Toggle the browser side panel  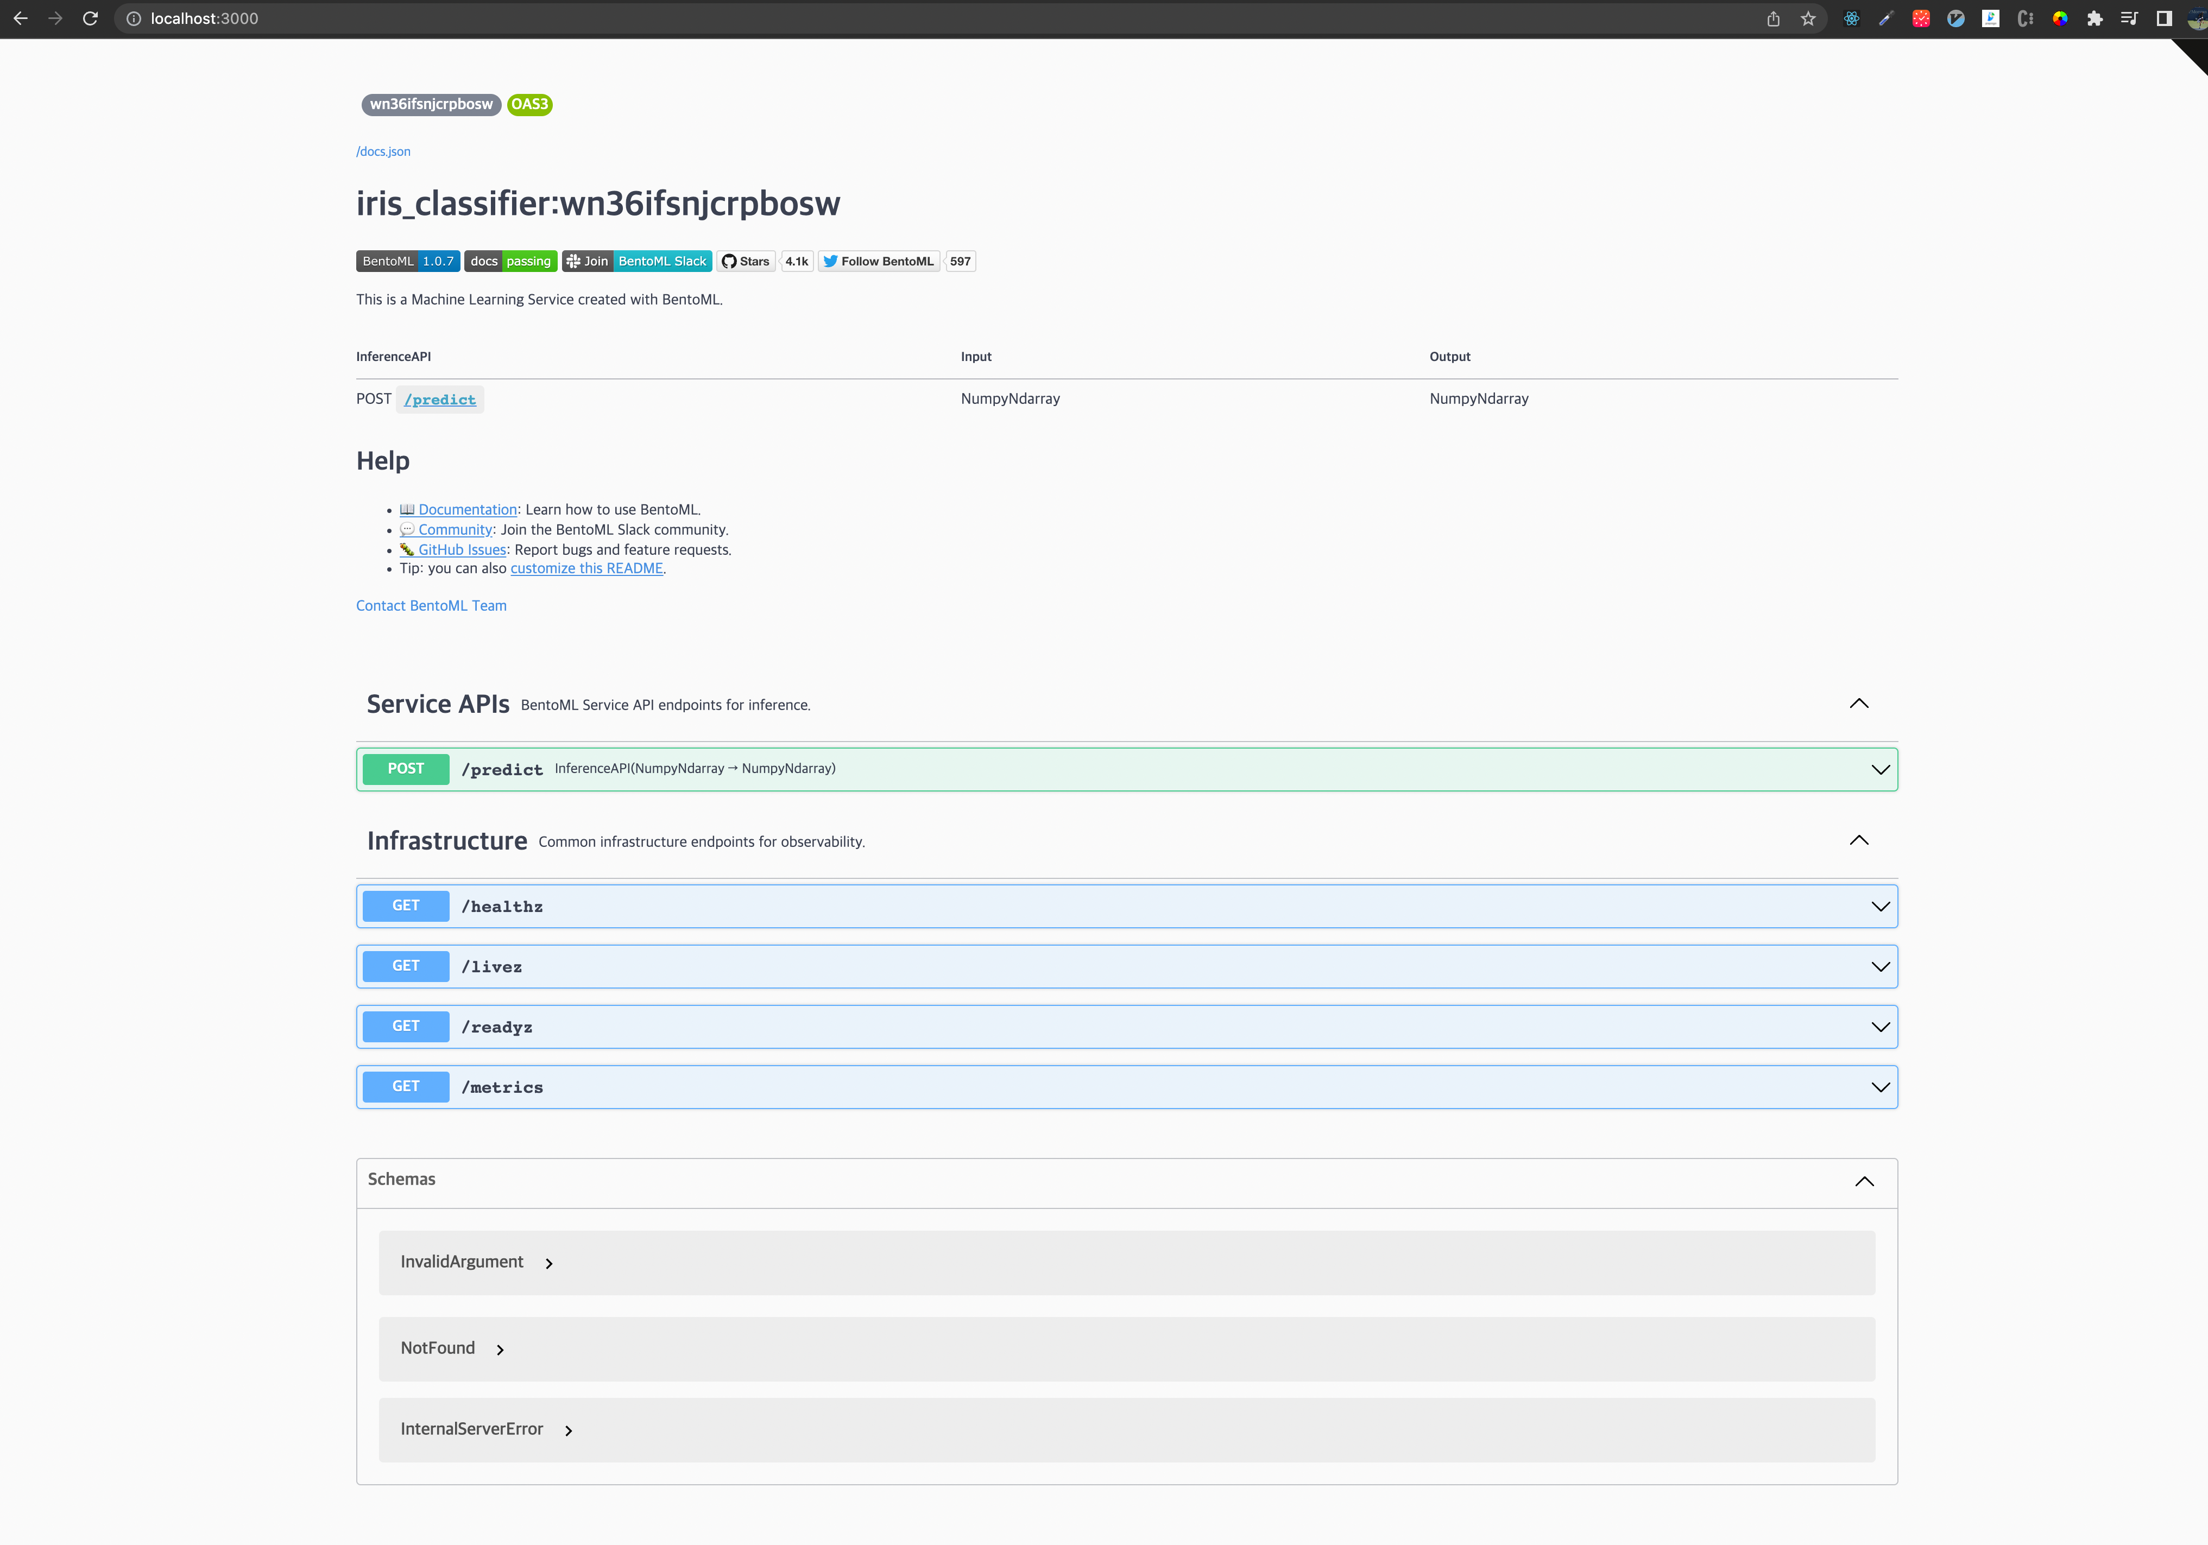(2164, 18)
